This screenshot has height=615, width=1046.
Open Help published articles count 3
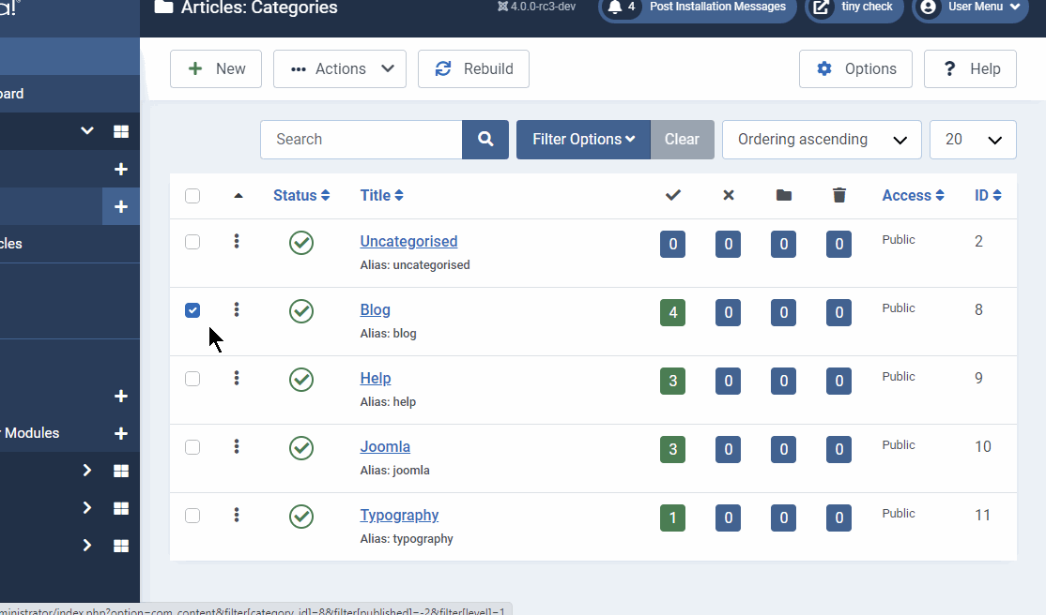(x=672, y=382)
